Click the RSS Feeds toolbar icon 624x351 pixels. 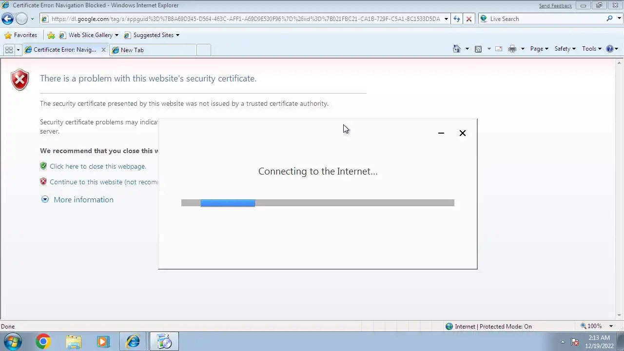point(478,49)
